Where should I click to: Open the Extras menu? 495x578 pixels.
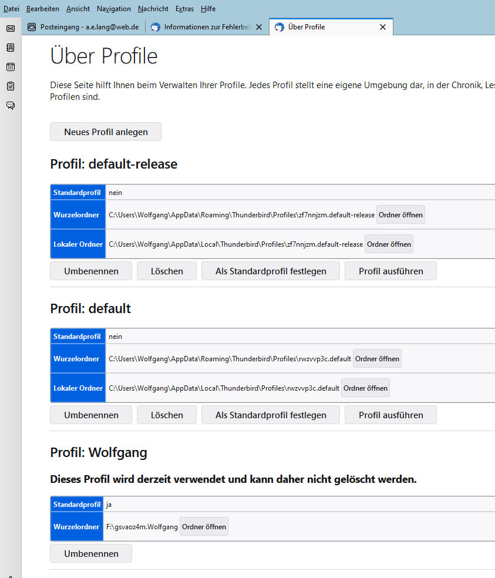click(184, 9)
